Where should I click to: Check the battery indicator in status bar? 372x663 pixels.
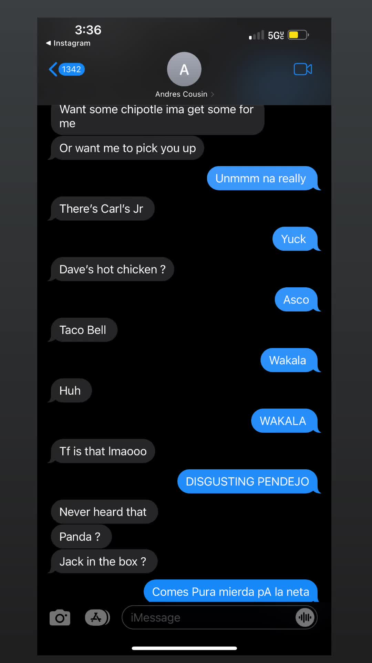298,35
